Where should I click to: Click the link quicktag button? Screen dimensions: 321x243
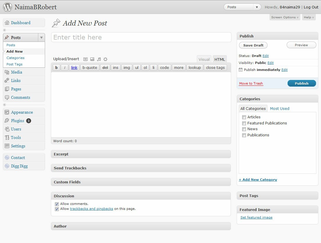coord(74,67)
